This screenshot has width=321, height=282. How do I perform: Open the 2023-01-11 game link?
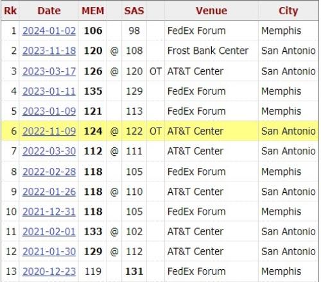49,92
